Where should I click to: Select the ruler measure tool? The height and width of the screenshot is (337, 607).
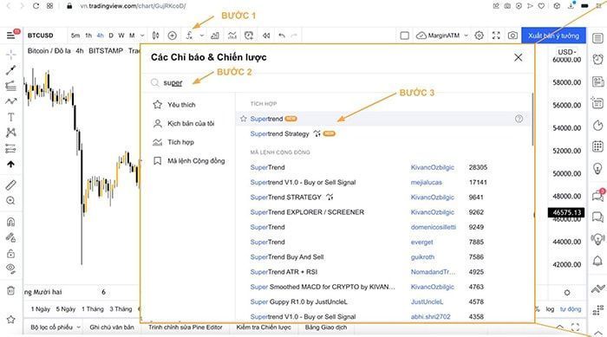pos(10,185)
